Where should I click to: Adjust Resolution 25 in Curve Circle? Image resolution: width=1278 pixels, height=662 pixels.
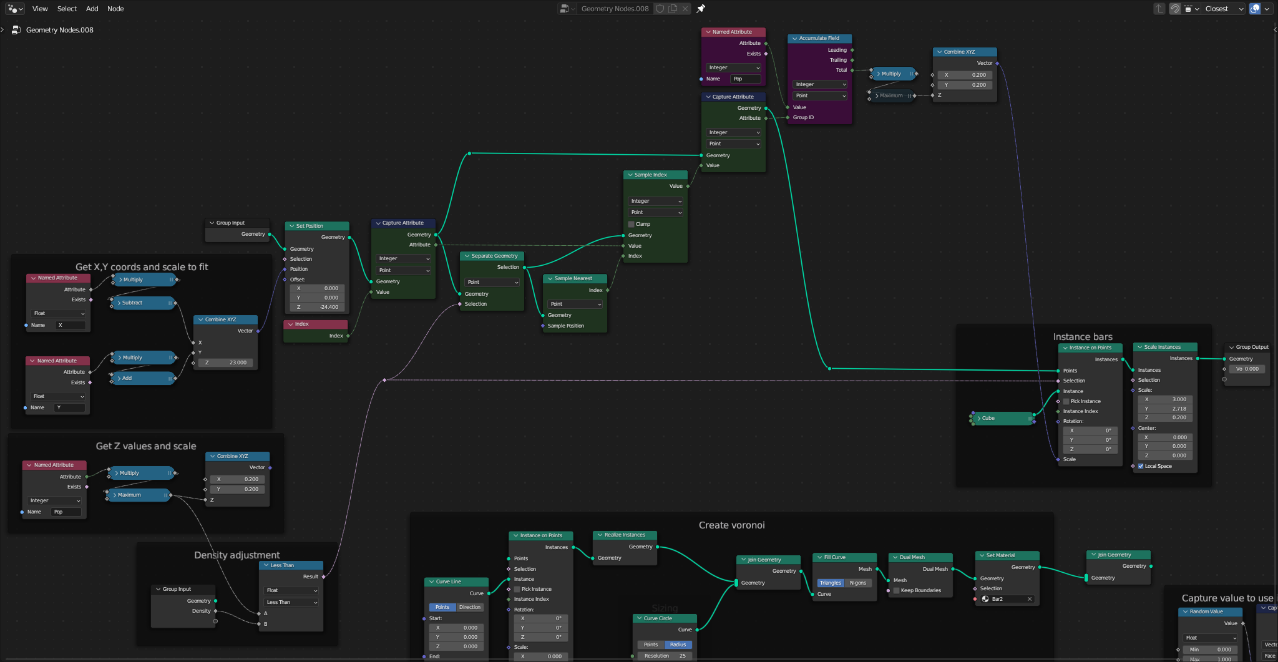coord(665,656)
